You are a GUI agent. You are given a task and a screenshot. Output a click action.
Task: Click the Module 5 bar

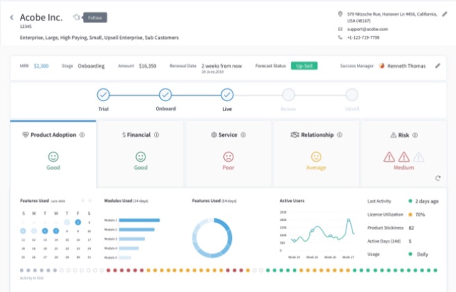pos(125,258)
